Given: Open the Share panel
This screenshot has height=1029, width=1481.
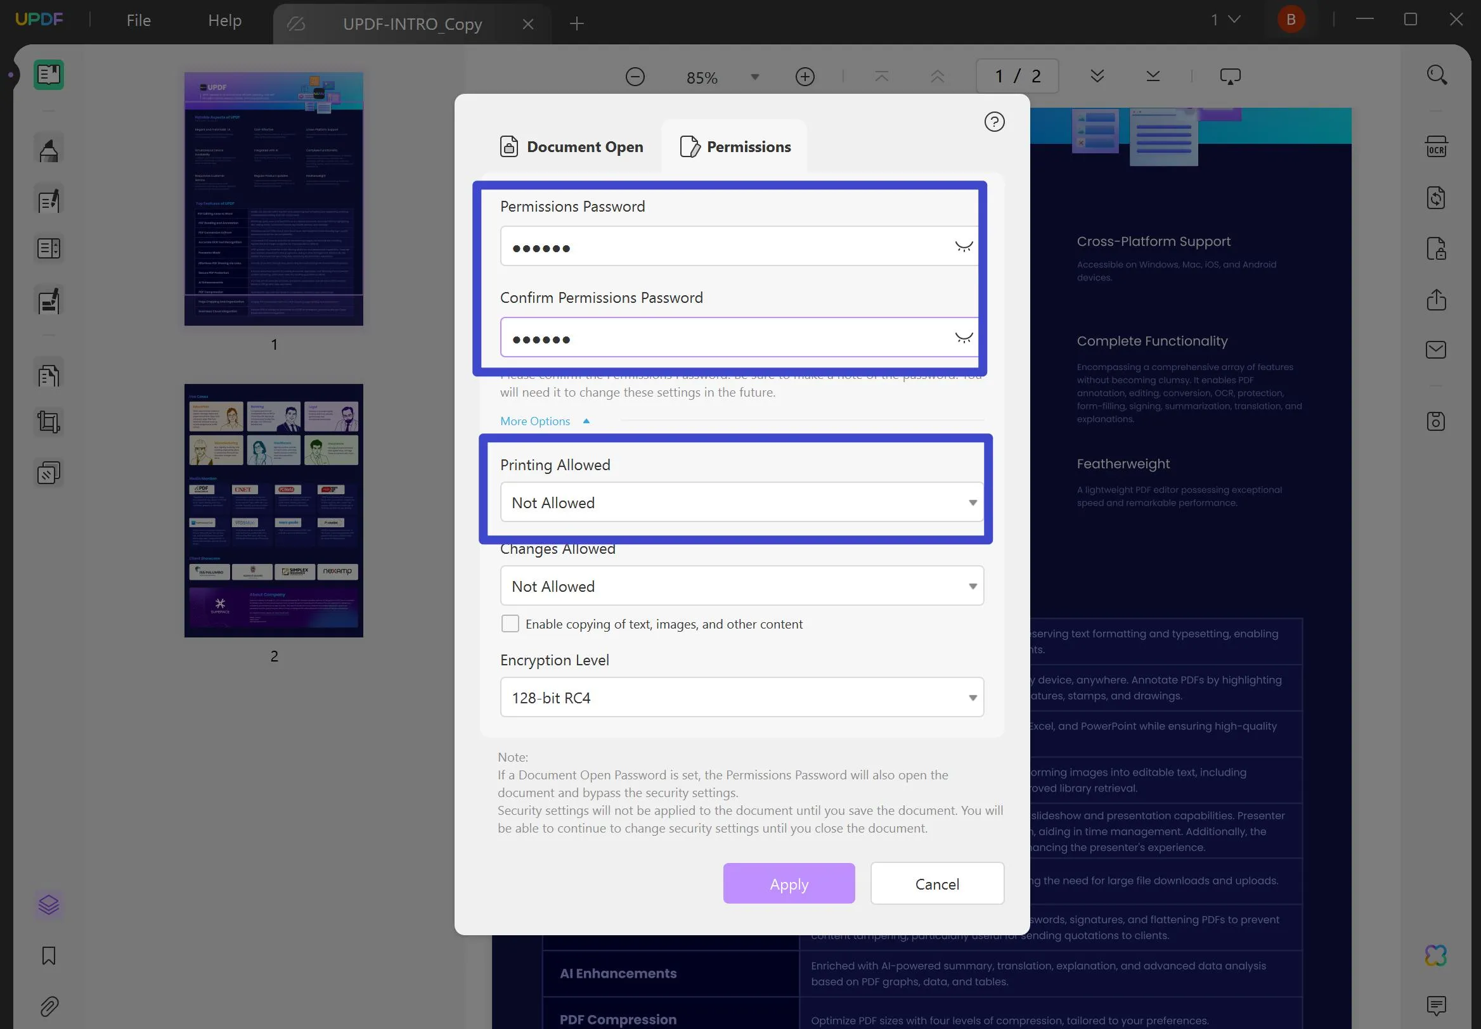Looking at the screenshot, I should coord(1436,299).
